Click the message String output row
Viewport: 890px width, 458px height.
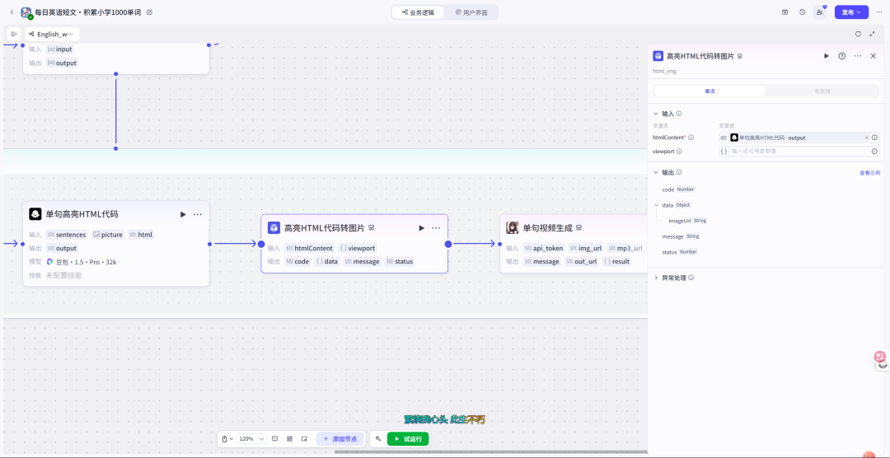[682, 236]
